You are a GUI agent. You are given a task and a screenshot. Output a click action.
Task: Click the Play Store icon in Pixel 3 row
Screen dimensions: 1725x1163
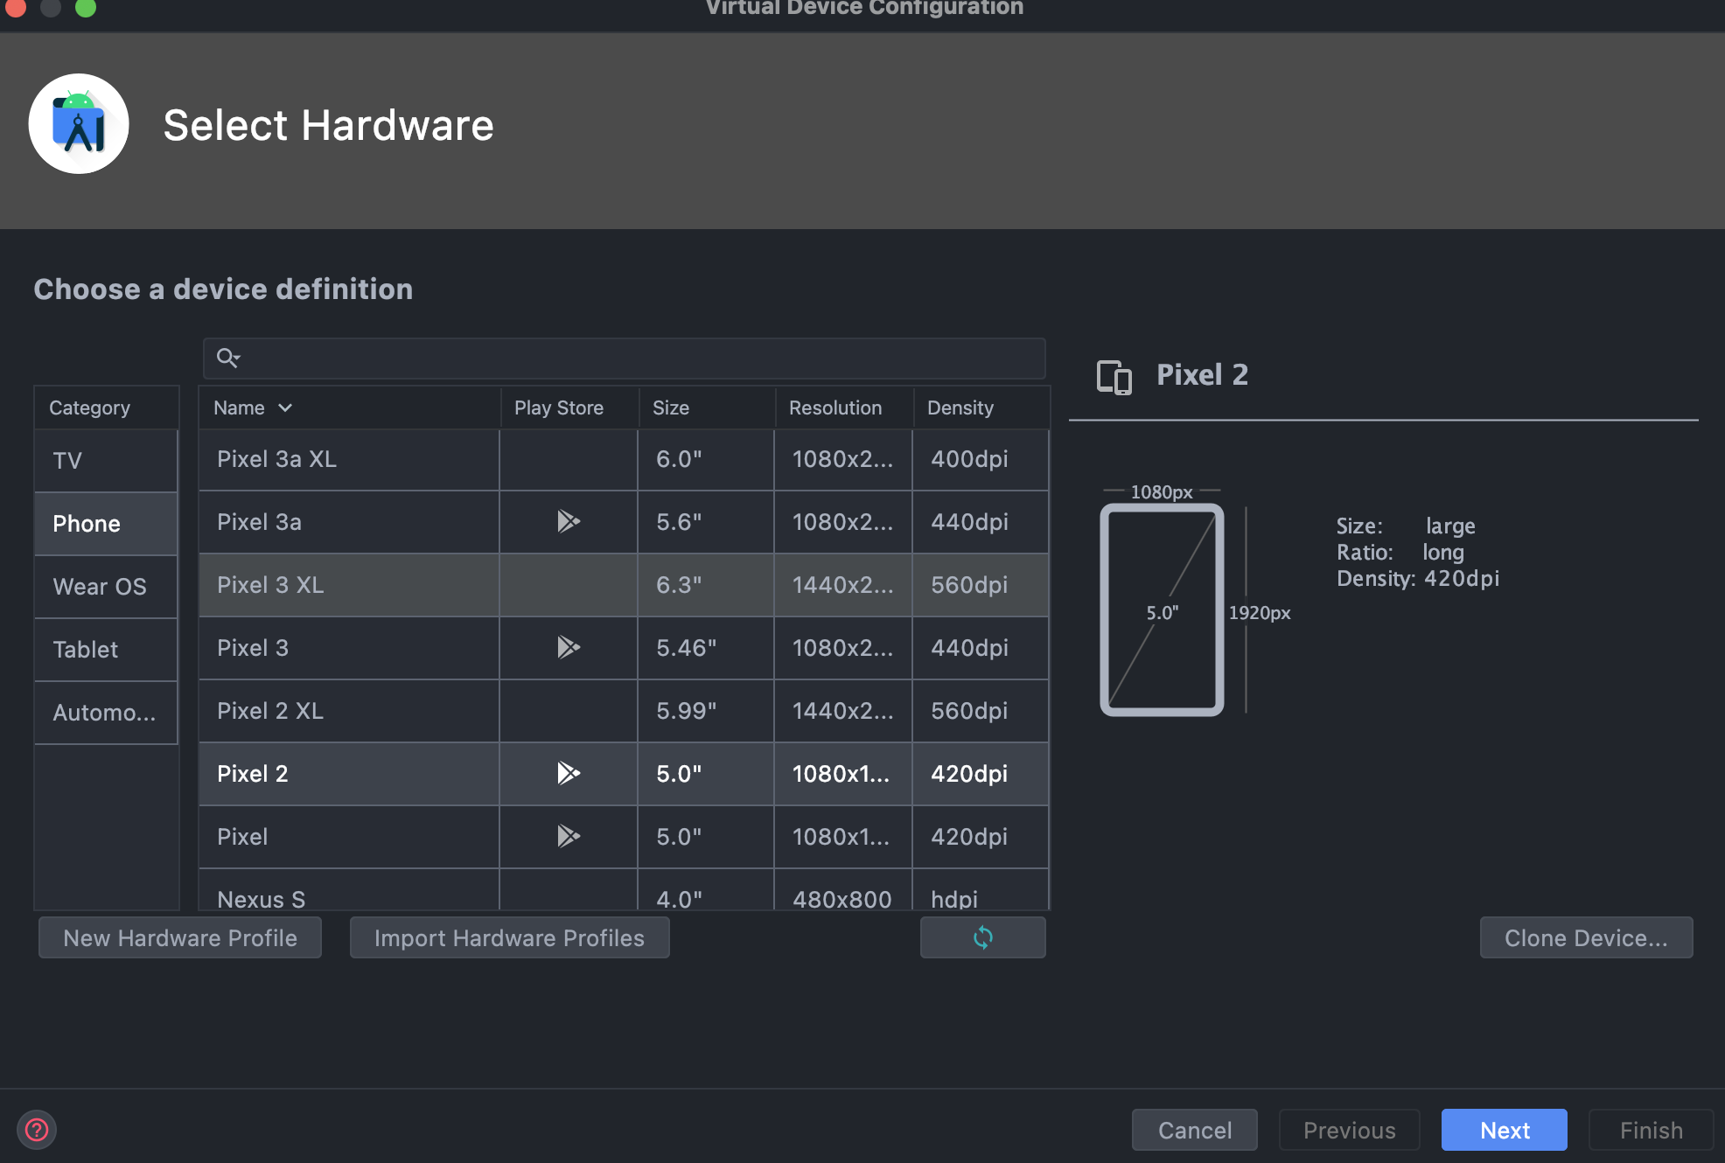coord(569,648)
